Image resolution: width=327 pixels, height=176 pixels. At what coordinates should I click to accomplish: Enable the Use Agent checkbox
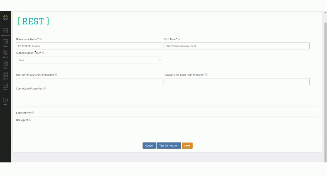coord(17,125)
